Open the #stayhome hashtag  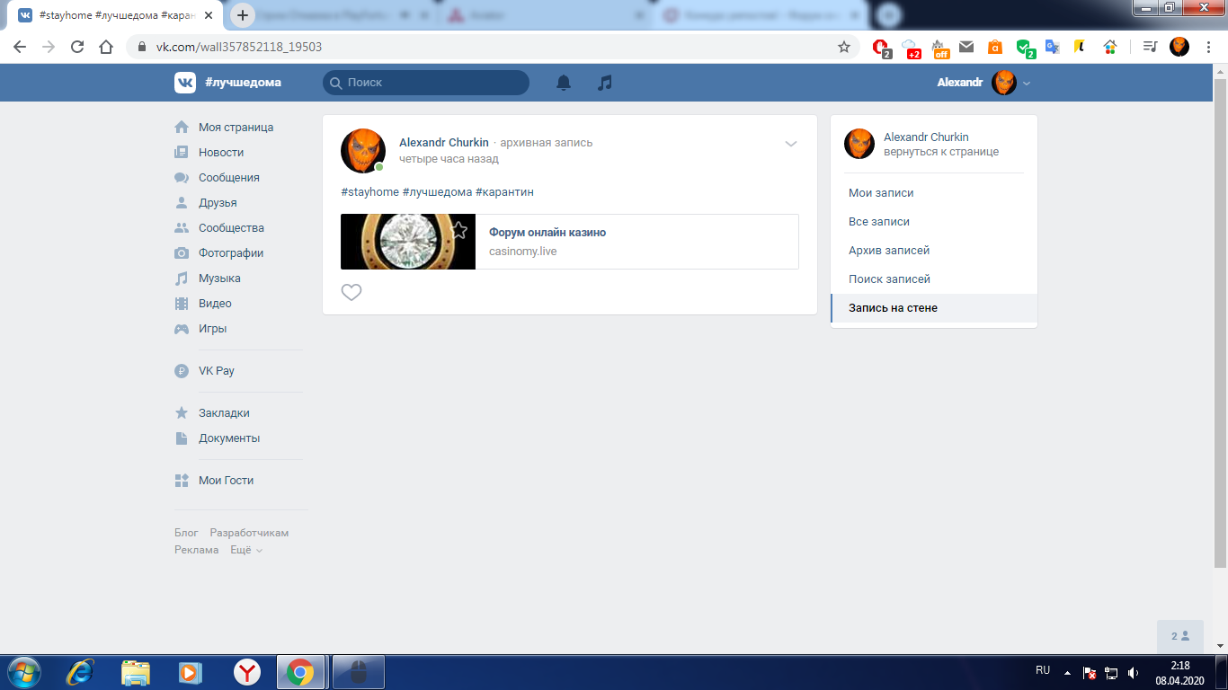click(369, 192)
